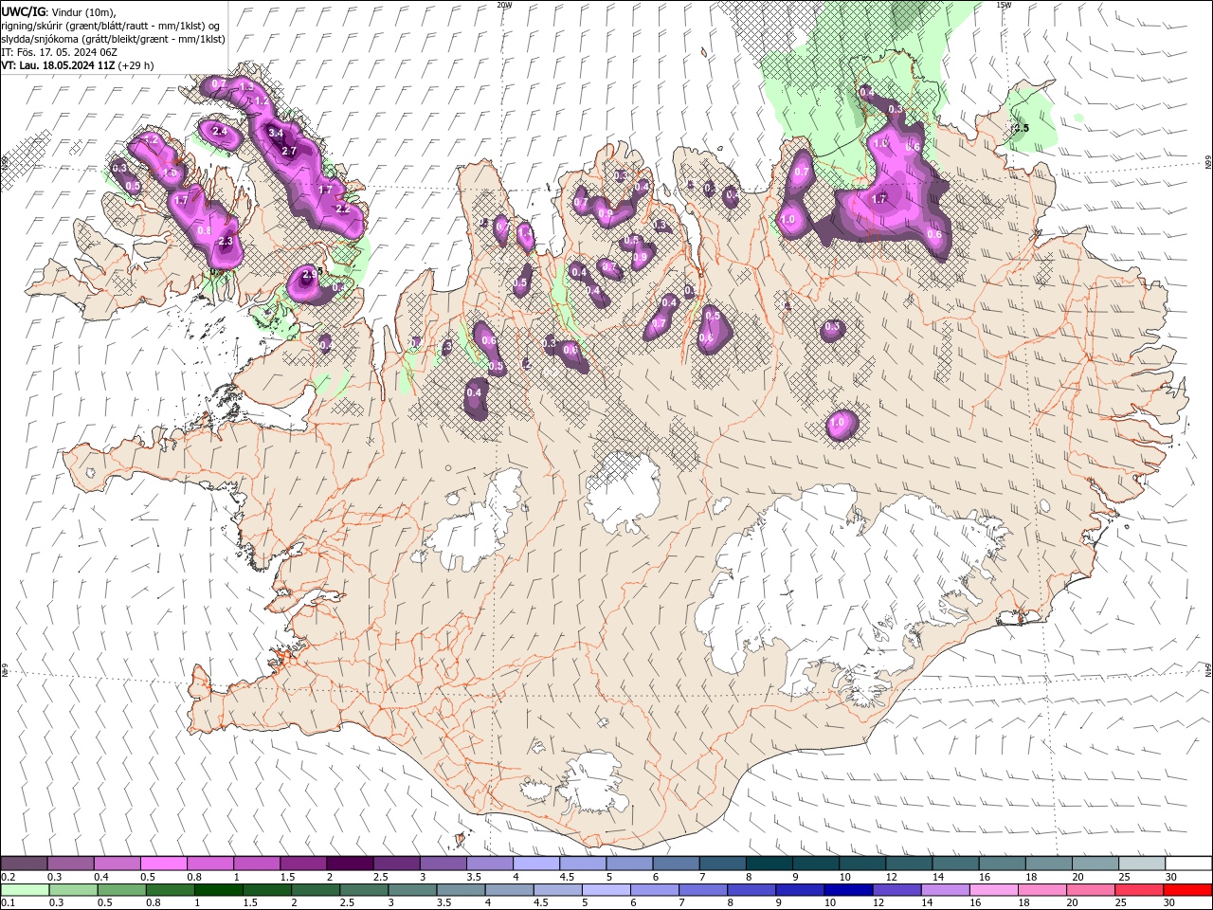
Task: Pick the bright red 30 mm rain swatch
Action: 1187,890
